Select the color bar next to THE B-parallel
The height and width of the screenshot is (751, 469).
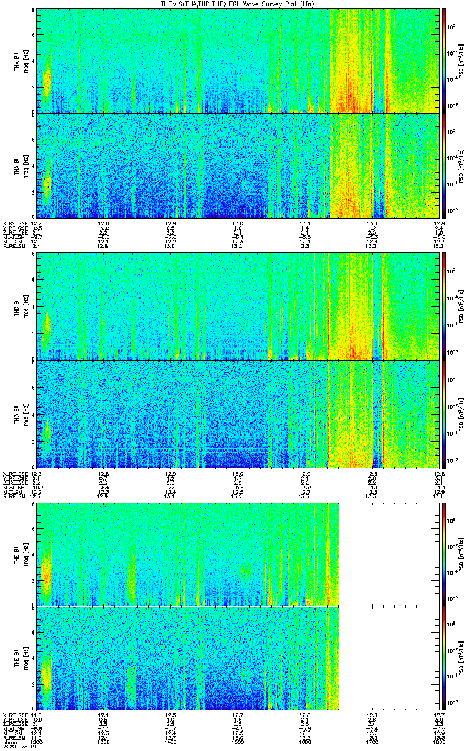(444, 657)
